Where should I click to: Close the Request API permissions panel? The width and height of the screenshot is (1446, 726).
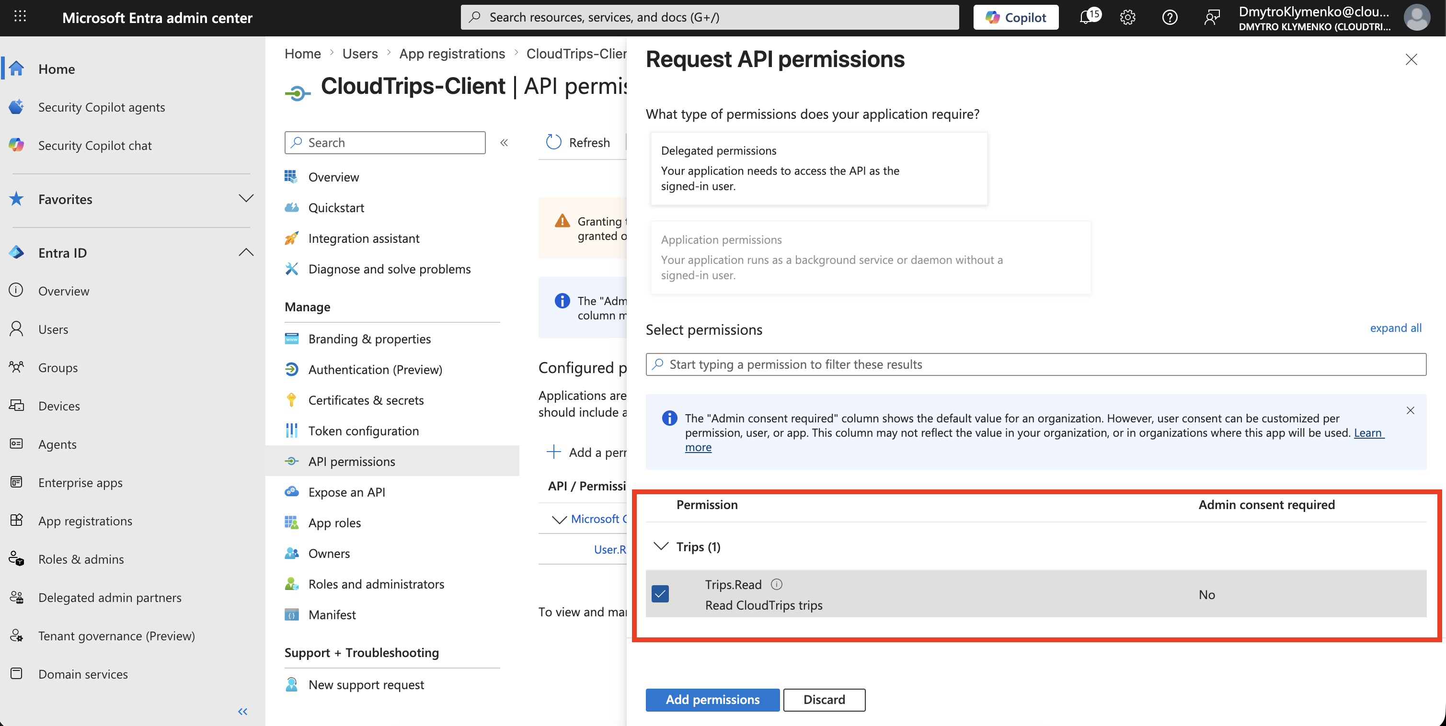[1411, 59]
